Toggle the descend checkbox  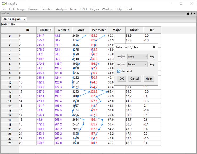119,71
